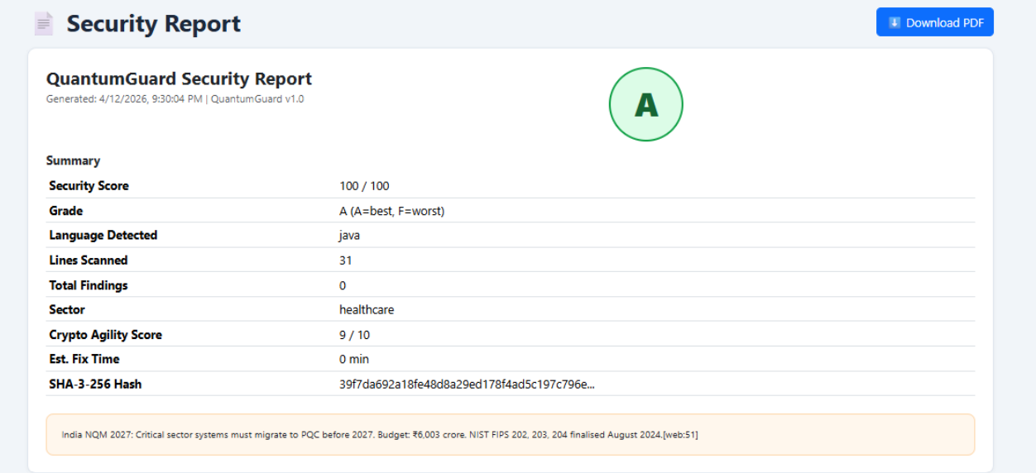Click the Total Findings value 0
1036x473 pixels.
click(343, 285)
